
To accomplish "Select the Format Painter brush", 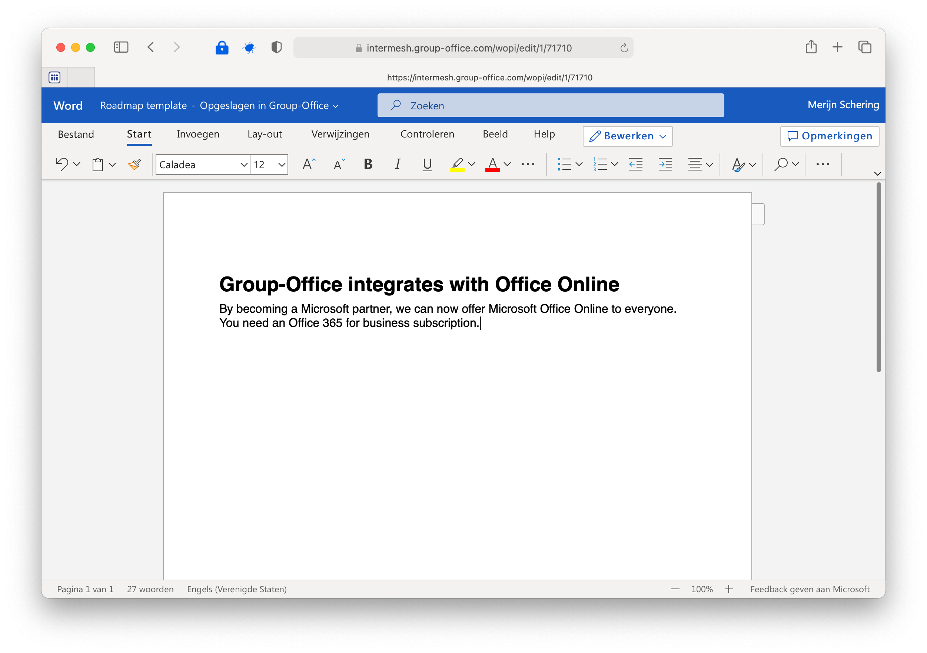I will [134, 164].
